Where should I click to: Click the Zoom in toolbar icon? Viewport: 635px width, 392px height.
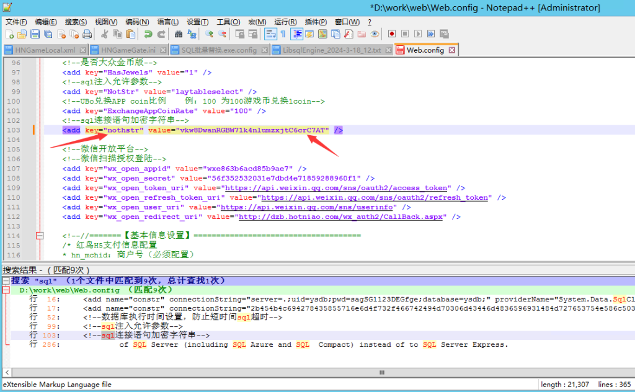(209, 34)
